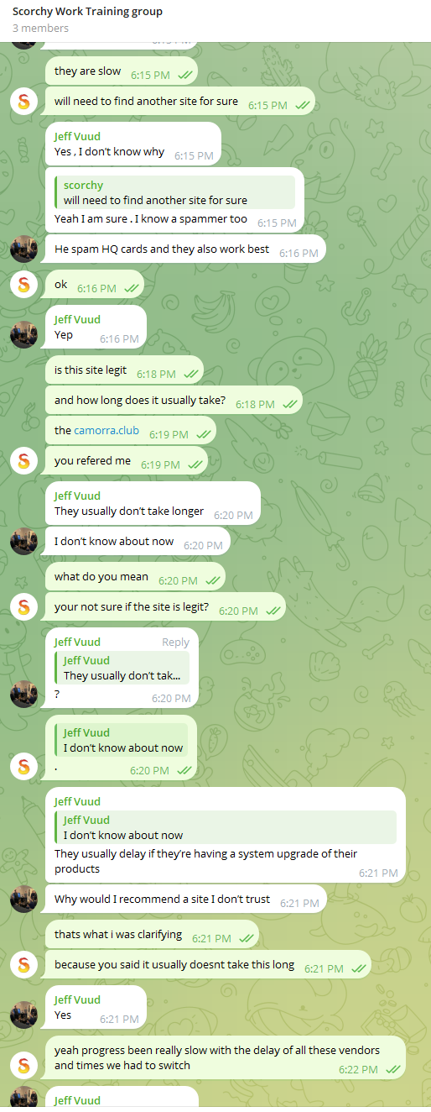Click the '3 members' subtitle
431x1112 pixels.
41,29
